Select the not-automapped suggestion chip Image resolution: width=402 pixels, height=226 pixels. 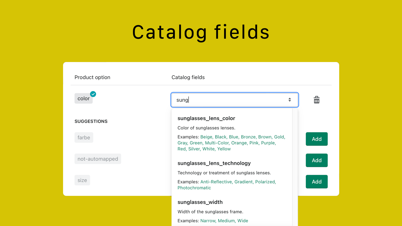[98, 159]
